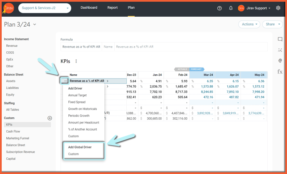
Task: Click the Apr-24 column header
Action: point(228,75)
